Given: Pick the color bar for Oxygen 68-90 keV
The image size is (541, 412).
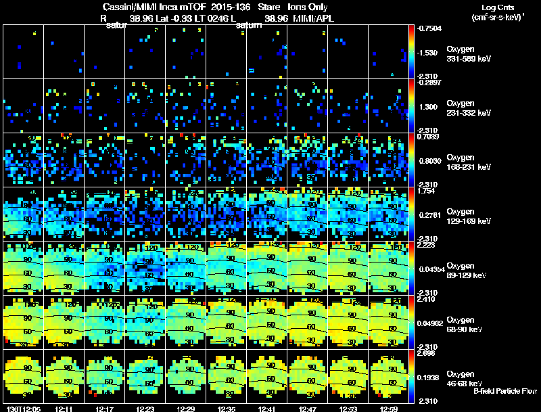Looking at the screenshot, I should point(411,323).
